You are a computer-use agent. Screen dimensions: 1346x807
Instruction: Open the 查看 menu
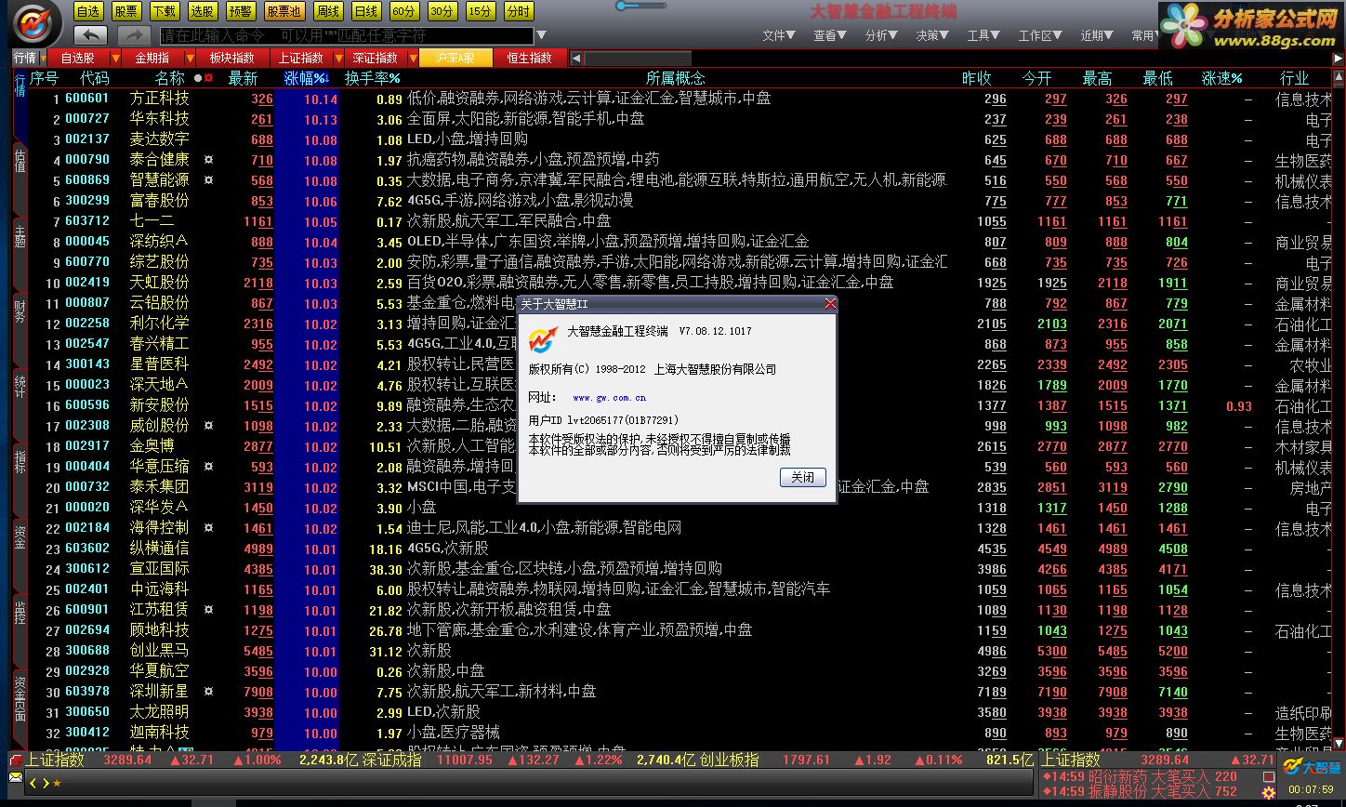point(830,35)
